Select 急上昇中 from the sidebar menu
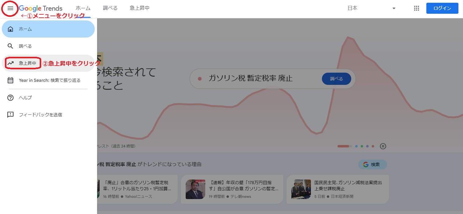Viewport: 463px width, 214px height. pyautogui.click(x=27, y=63)
